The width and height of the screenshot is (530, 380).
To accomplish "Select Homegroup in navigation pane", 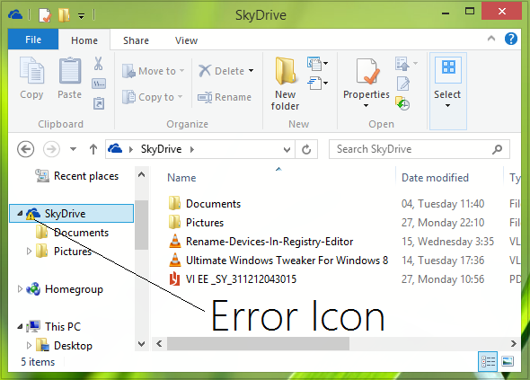I will point(65,289).
